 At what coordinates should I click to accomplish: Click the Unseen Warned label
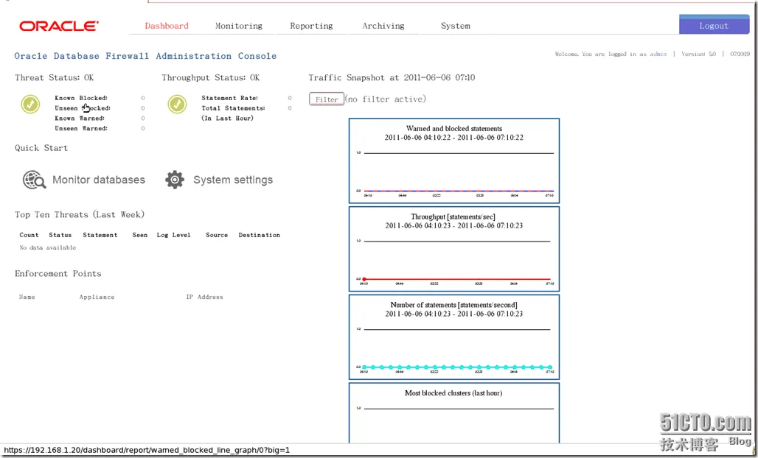tap(81, 128)
